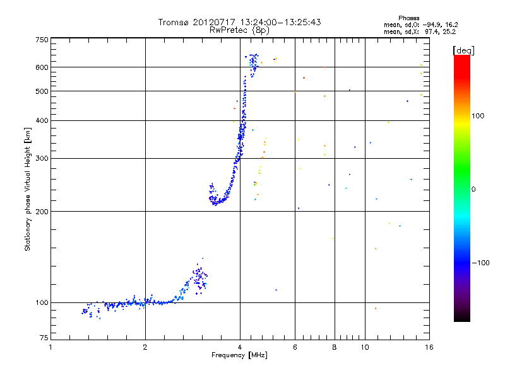Click the 'Stationary phase Virtual Height [km]' axis label
This screenshot has width=505, height=378.
28,189
